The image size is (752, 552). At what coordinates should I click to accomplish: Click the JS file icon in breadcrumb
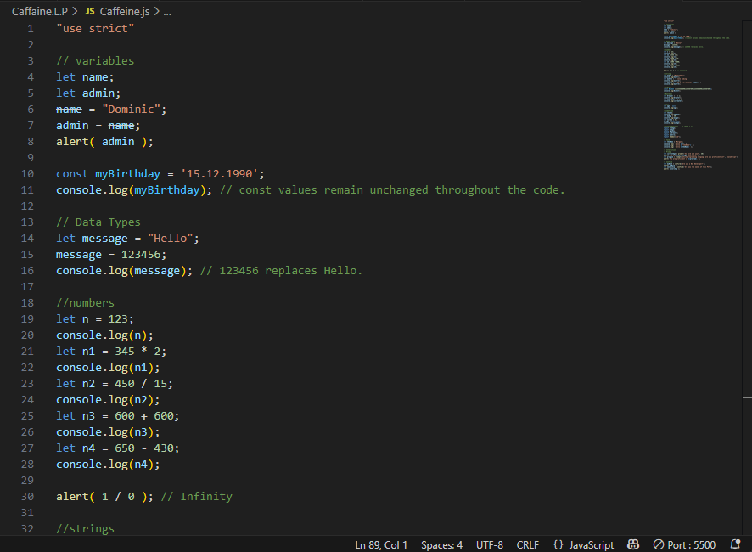(89, 11)
